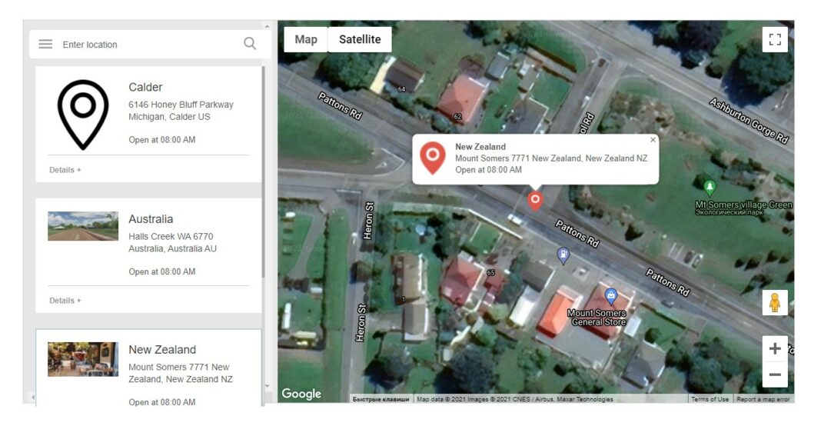
Task: Click the Enter location search field
Action: pos(146,45)
